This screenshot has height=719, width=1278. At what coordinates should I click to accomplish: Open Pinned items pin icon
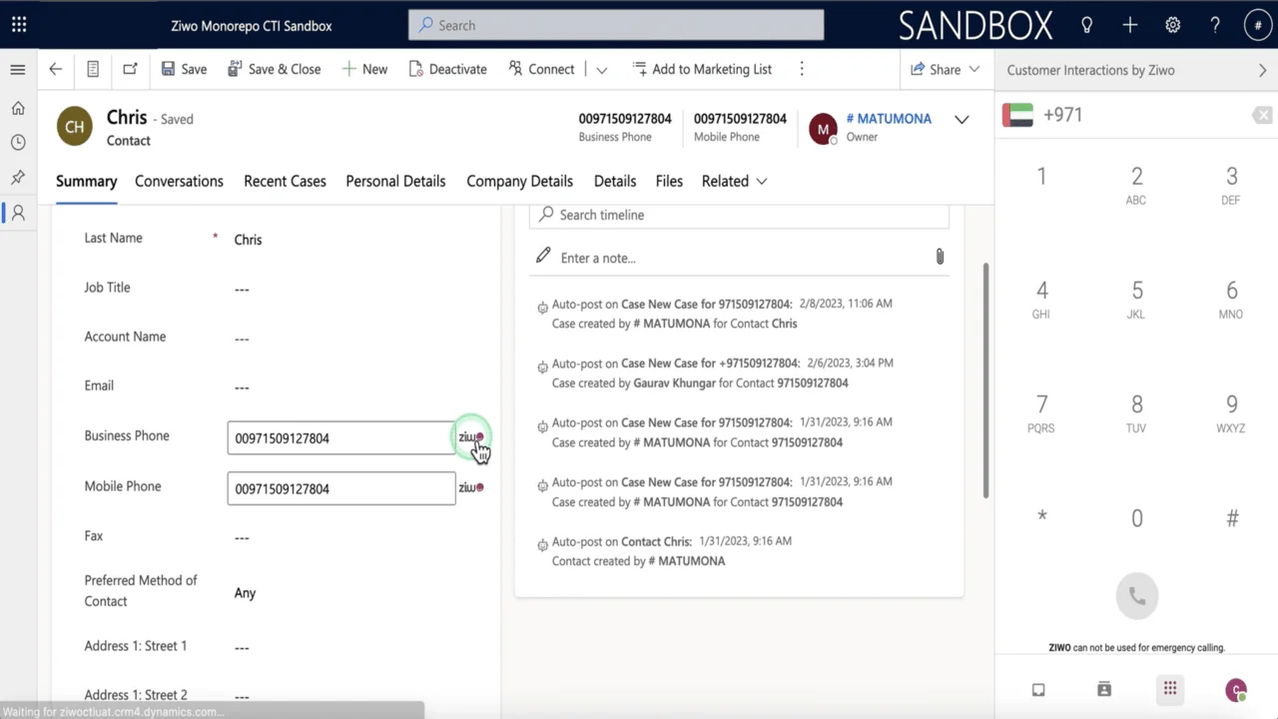pos(18,178)
